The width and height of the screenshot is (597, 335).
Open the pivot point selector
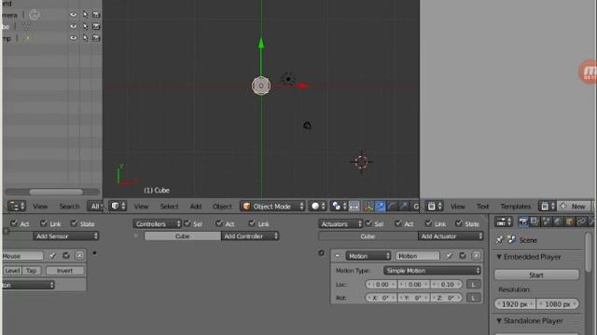(x=339, y=207)
